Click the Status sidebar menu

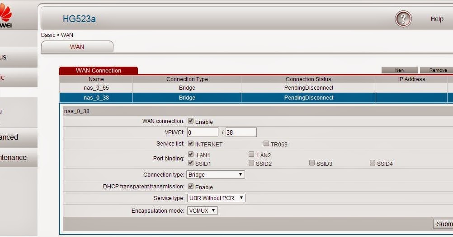[19, 57]
